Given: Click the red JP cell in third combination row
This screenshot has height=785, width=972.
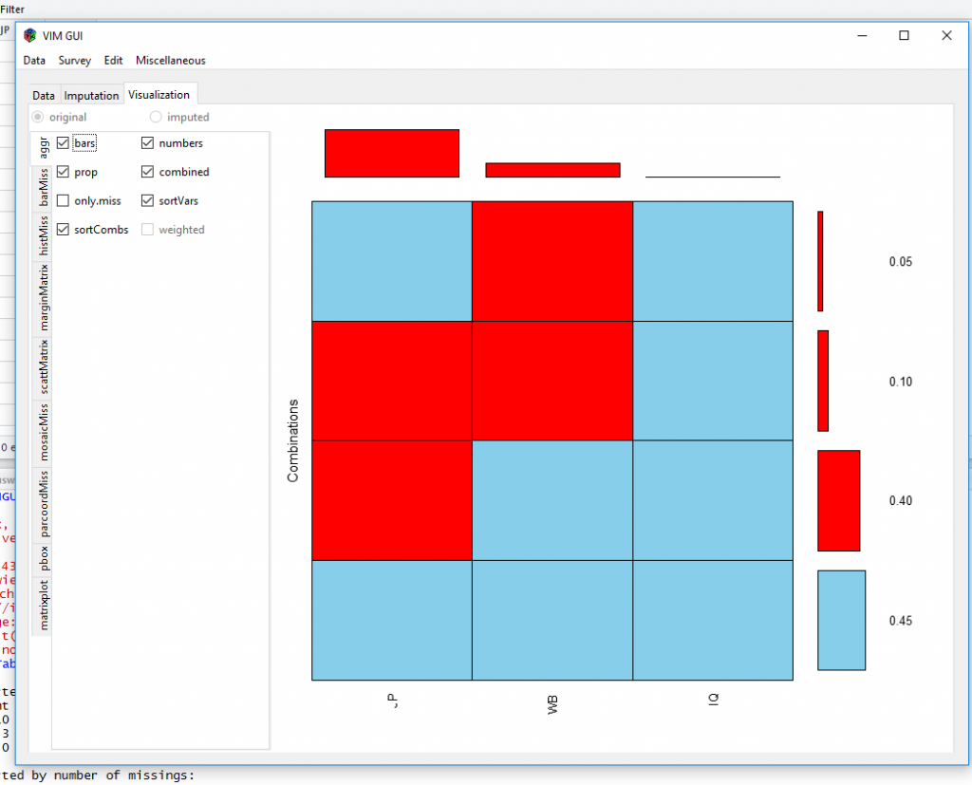Looking at the screenshot, I should (392, 500).
